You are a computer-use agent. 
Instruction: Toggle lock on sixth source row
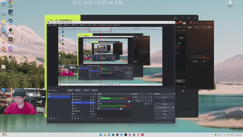coord(94,111)
